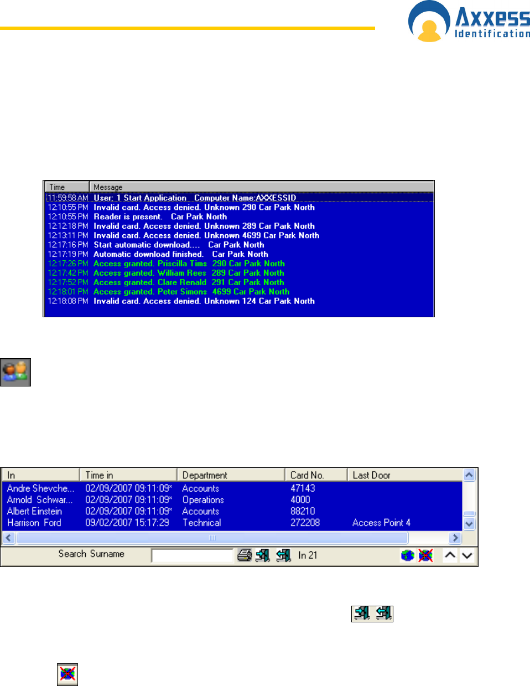Screen dimensions: 530x686
Task: Click the 'Time' column header in the log
Action: 67,187
